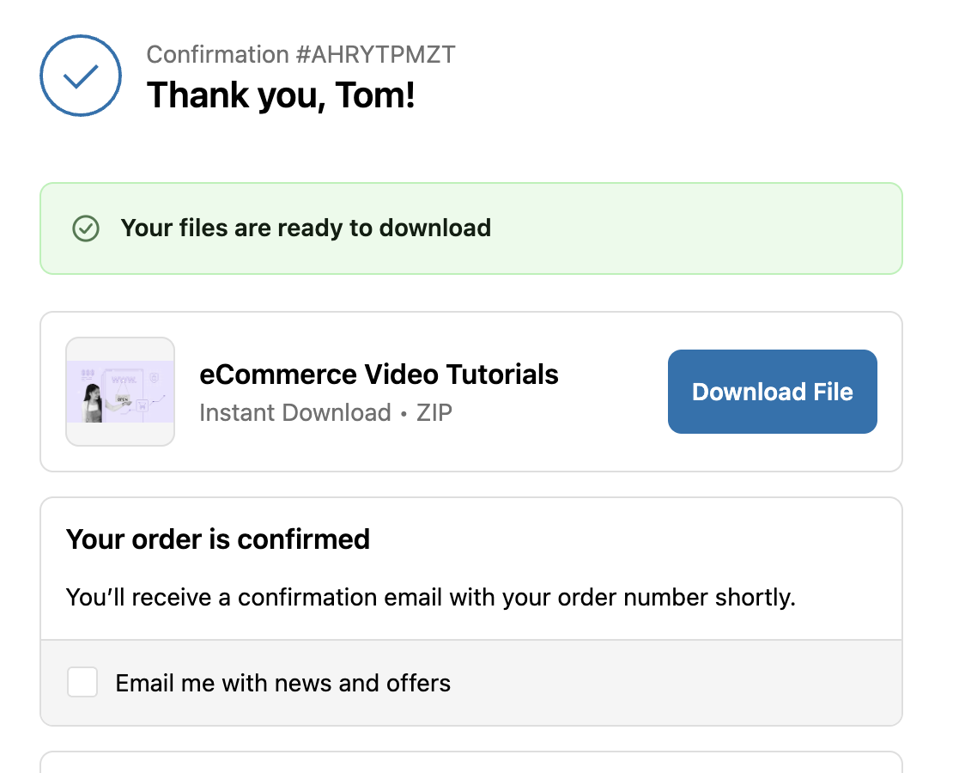
Task: Click the "Your order is confirmed" heading
Action: [218, 539]
